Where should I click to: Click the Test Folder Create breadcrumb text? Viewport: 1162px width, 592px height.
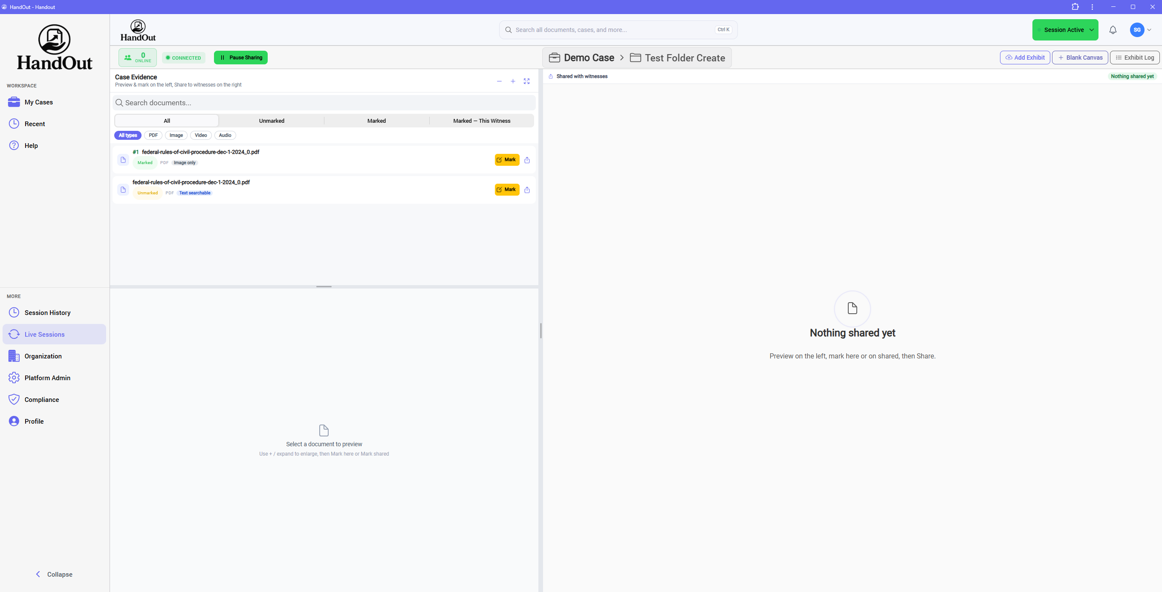685,58
